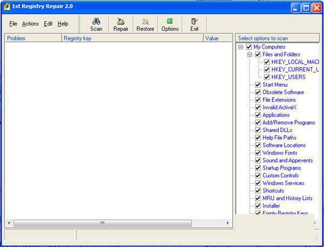This screenshot has width=324, height=247.
Task: Uncheck the Start Menu checkbox
Action: tap(258, 85)
